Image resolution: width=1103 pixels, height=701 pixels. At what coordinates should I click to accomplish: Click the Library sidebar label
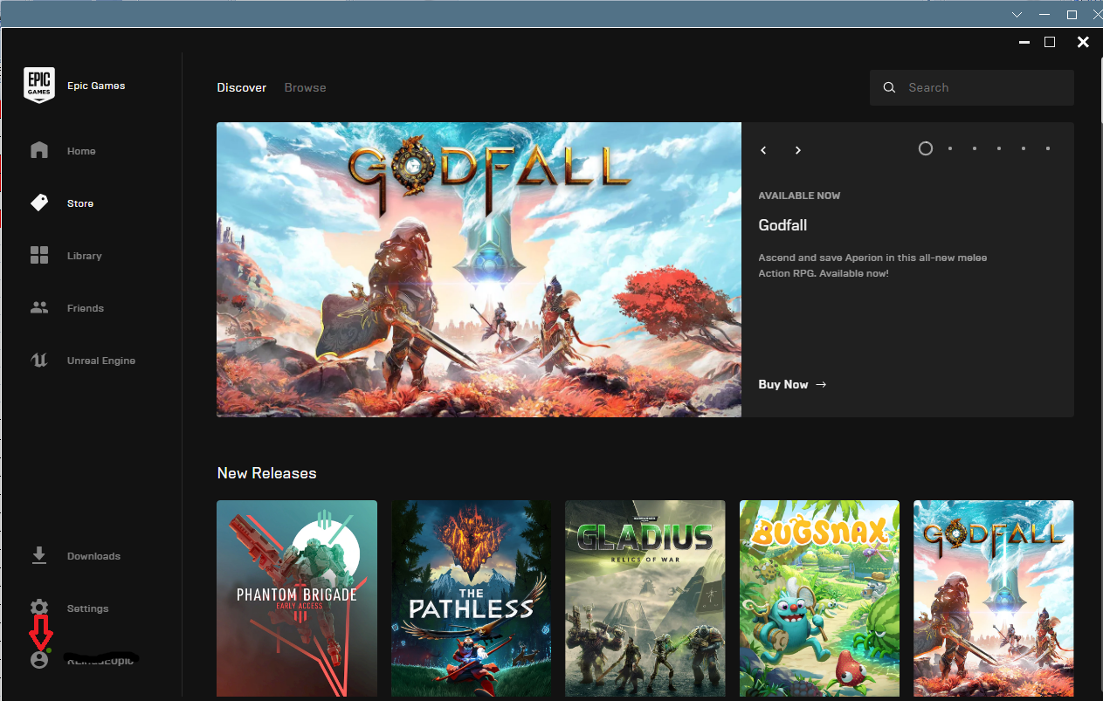click(x=85, y=256)
